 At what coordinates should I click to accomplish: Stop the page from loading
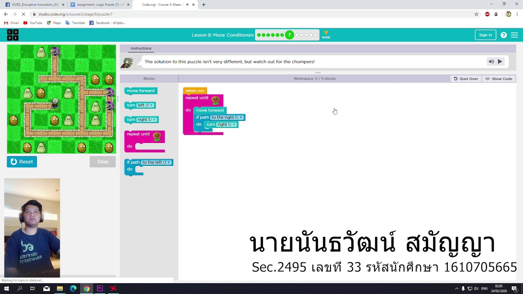point(24,14)
